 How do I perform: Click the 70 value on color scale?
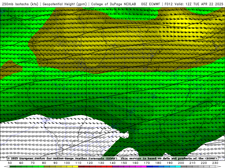(x=33, y=163)
